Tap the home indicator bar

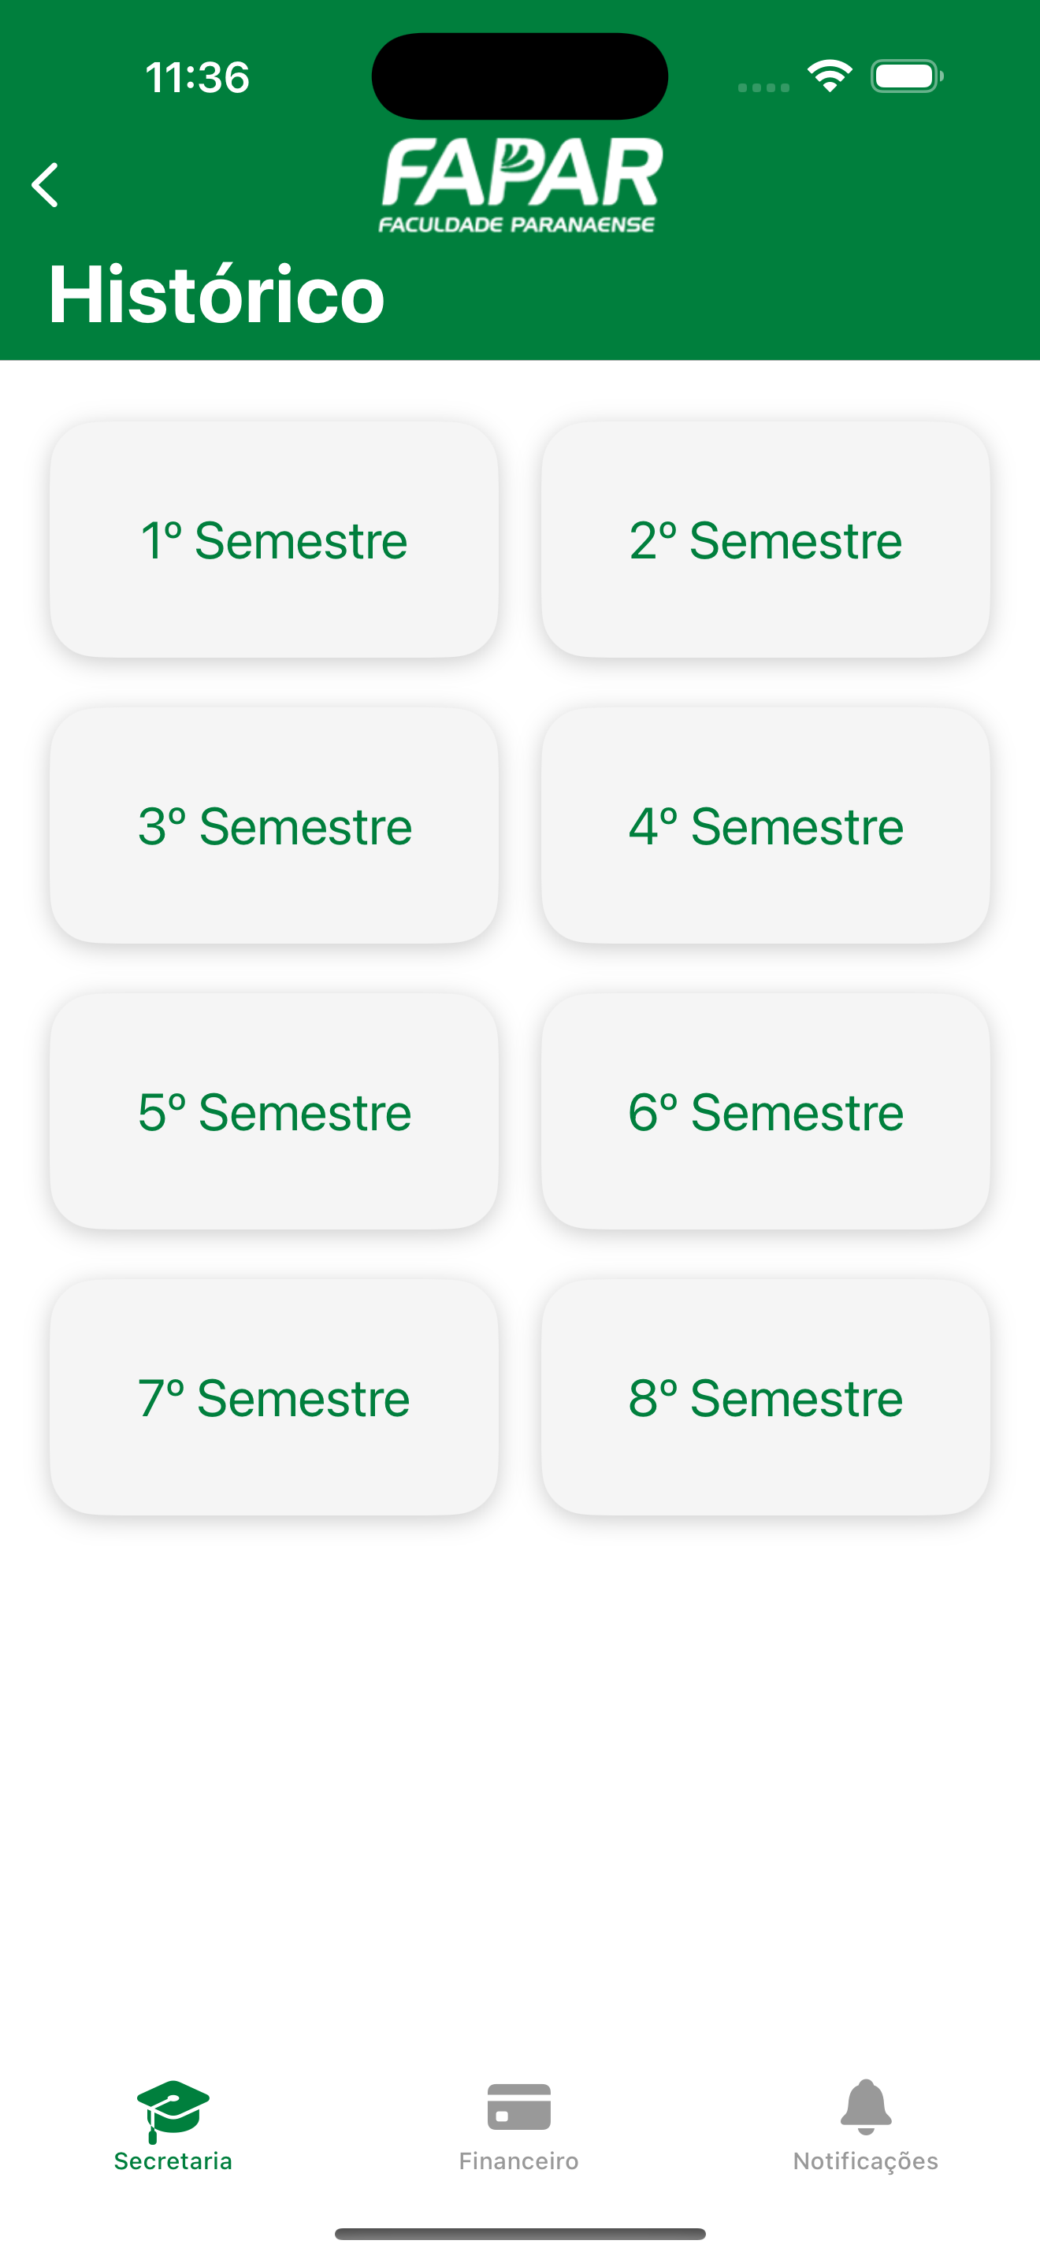520,2234
